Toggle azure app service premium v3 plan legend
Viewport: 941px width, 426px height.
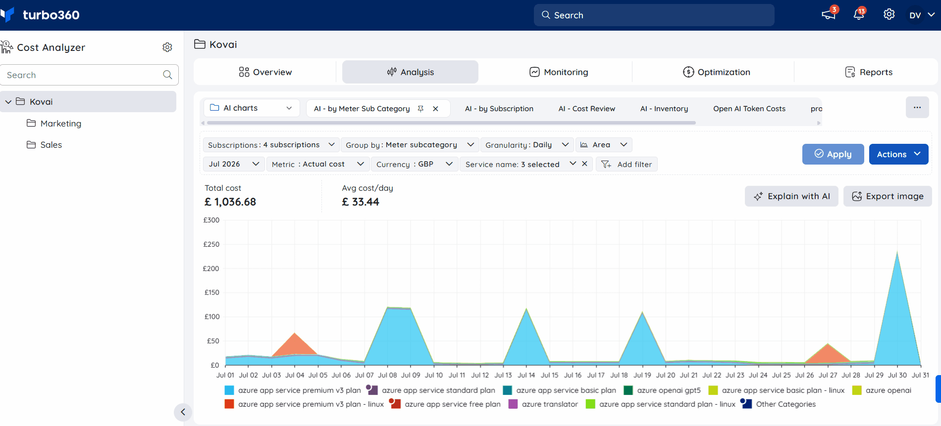(x=293, y=390)
